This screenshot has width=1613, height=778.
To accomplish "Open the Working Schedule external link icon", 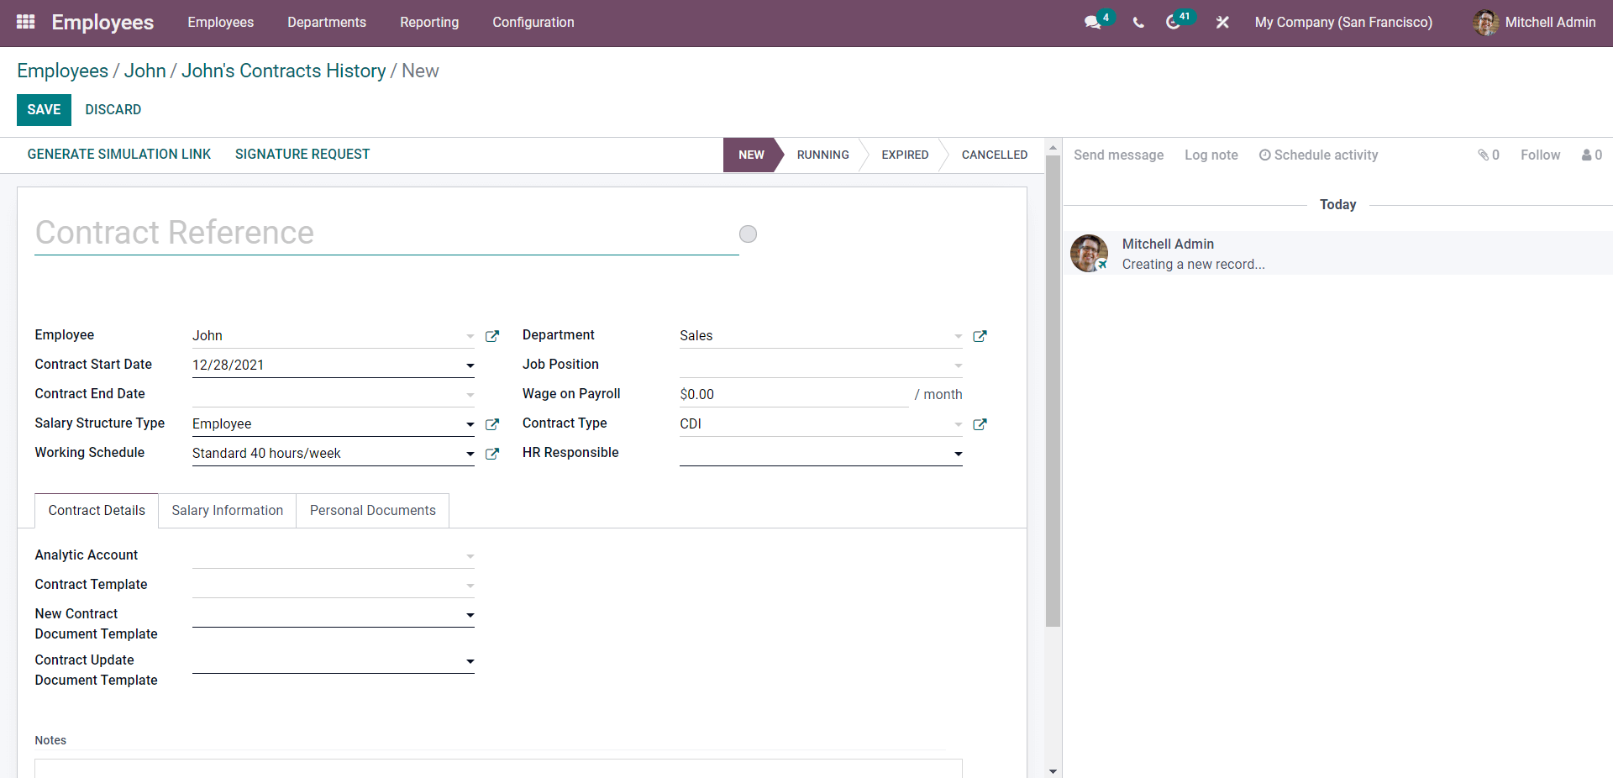I will (x=492, y=454).
